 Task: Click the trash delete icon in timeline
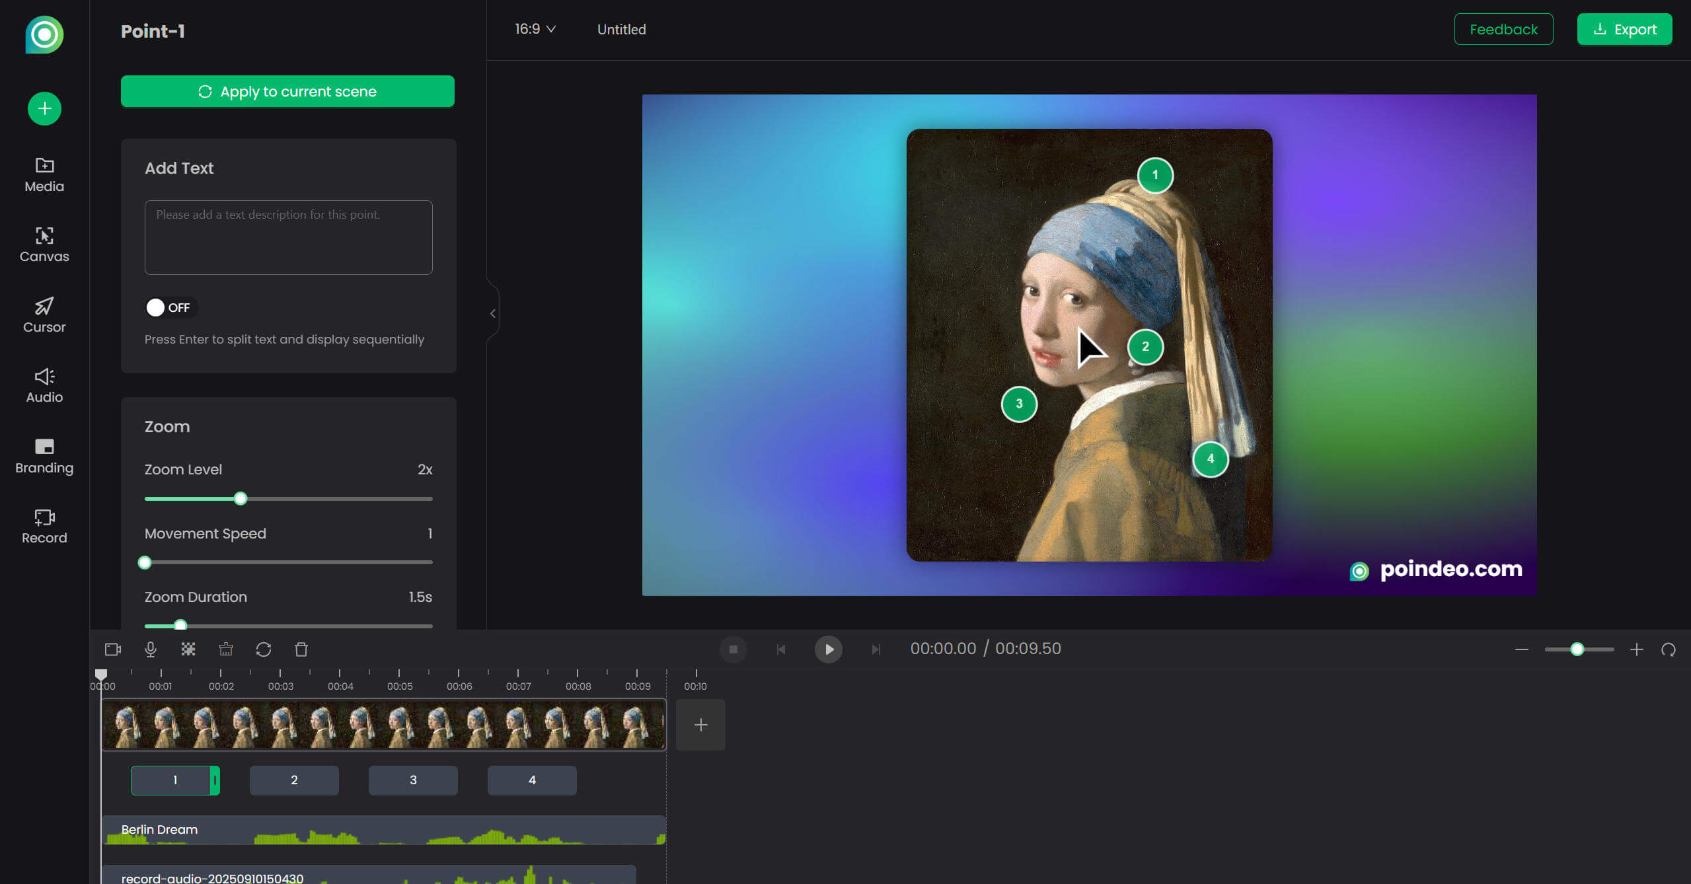301,649
